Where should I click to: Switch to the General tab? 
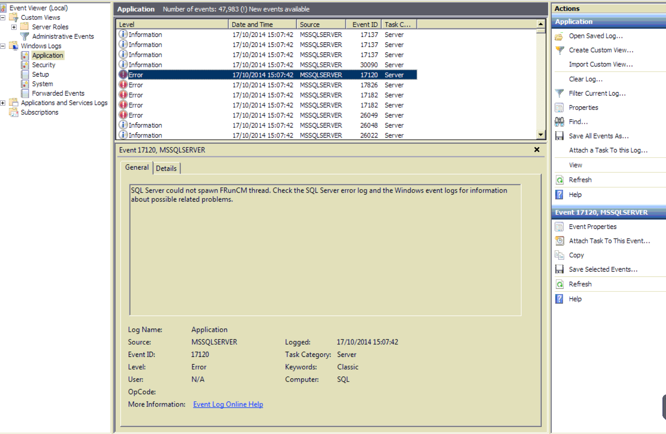click(x=137, y=167)
